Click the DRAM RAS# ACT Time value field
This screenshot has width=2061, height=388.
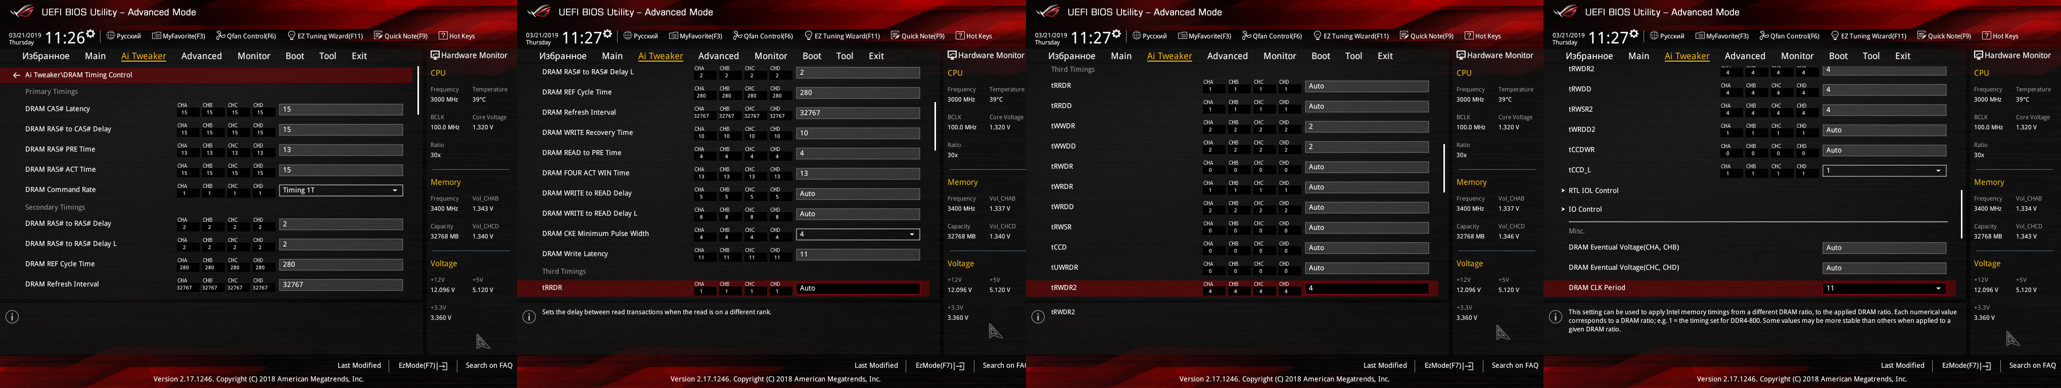pos(341,170)
